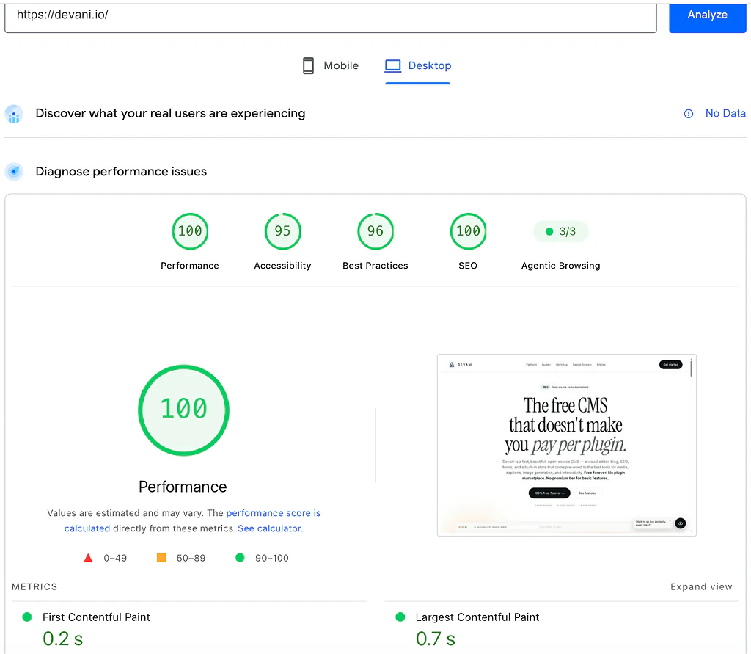Click the 90–100 legend range text
The image size is (751, 654).
point(272,558)
